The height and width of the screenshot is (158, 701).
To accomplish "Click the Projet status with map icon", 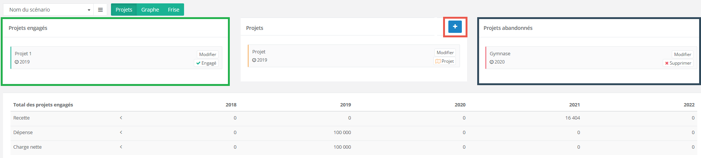I will pos(445,61).
